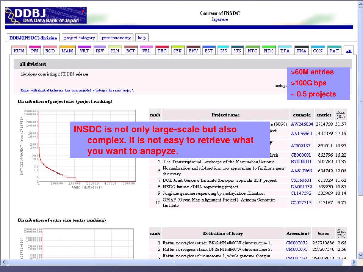363x272 pixels.
Task: Click 'DOE Joint Genome Institute Xenopus' row text
Action: 219,180
